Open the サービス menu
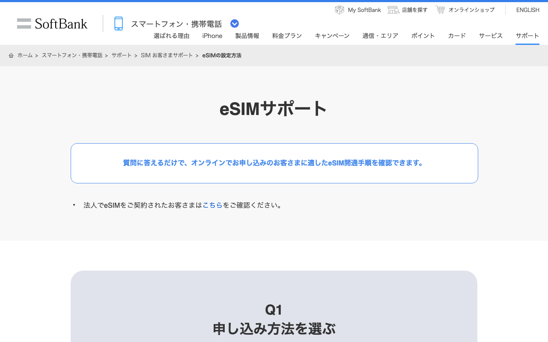This screenshot has width=548, height=342. pyautogui.click(x=491, y=36)
